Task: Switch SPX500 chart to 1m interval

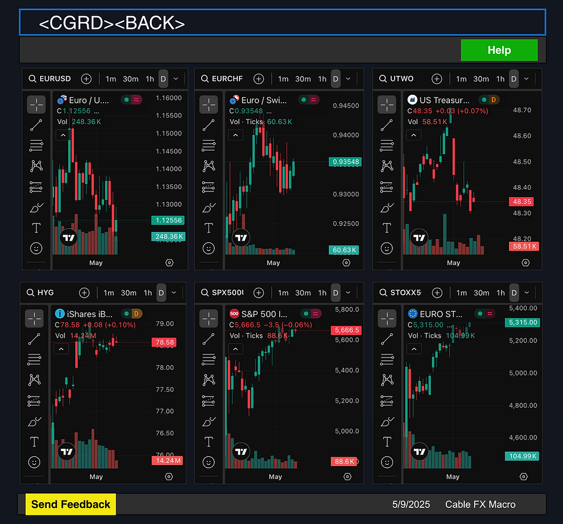Action: (x=283, y=292)
